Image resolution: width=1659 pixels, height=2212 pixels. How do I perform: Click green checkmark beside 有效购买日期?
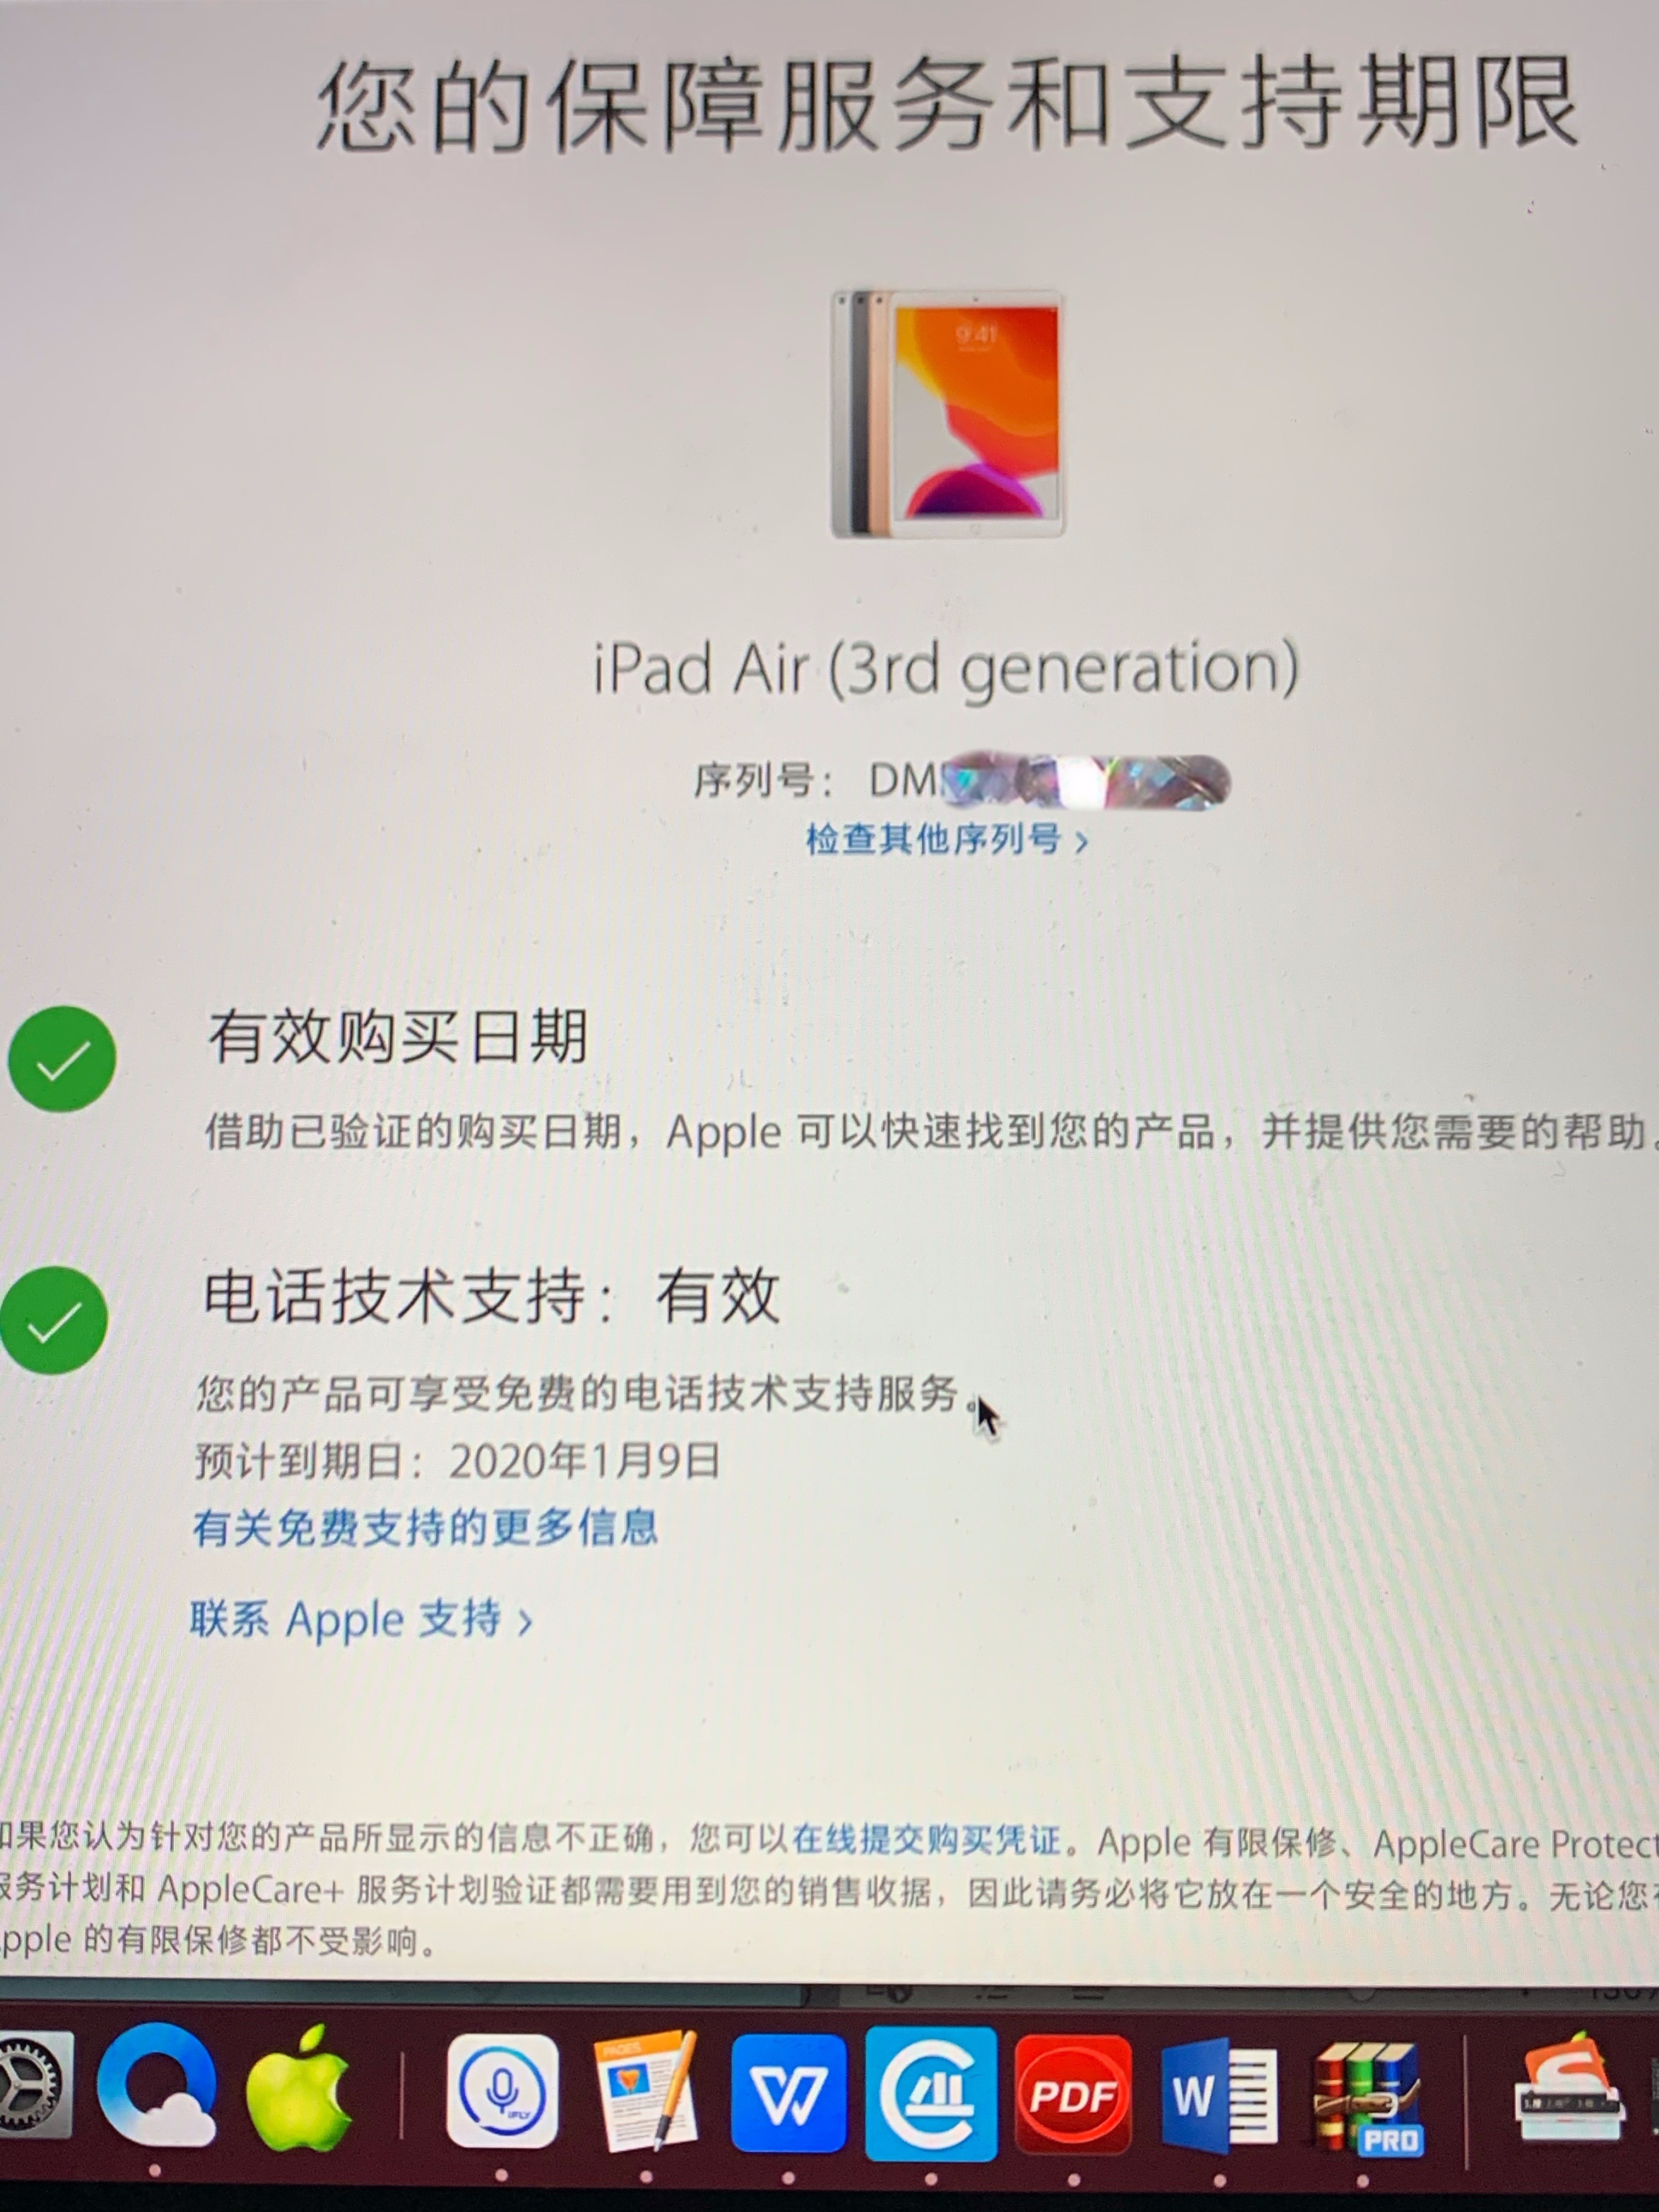(x=62, y=1059)
